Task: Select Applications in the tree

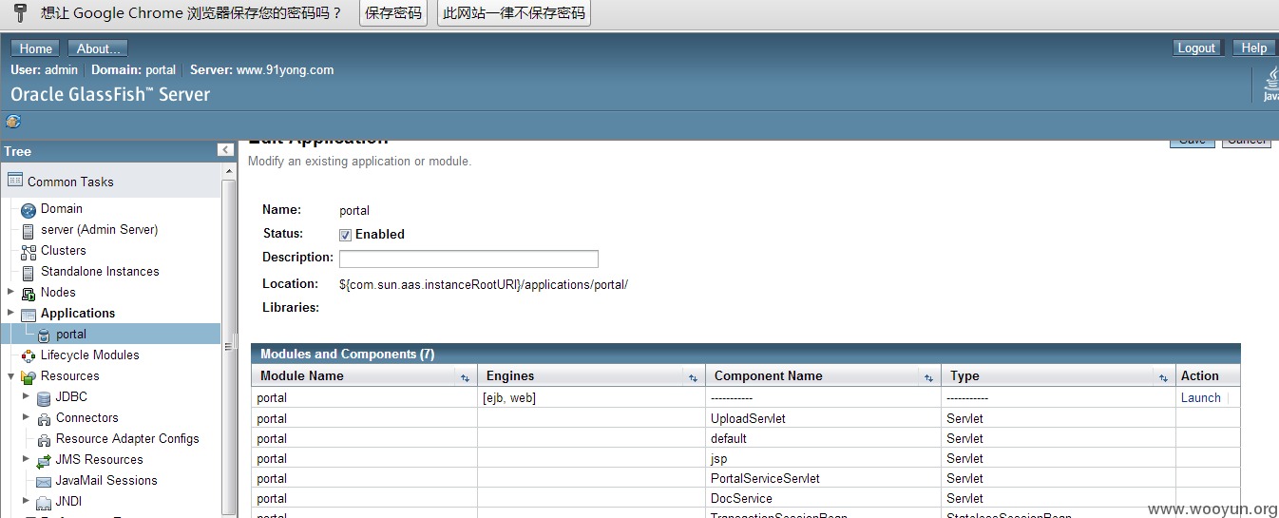Action: [78, 313]
